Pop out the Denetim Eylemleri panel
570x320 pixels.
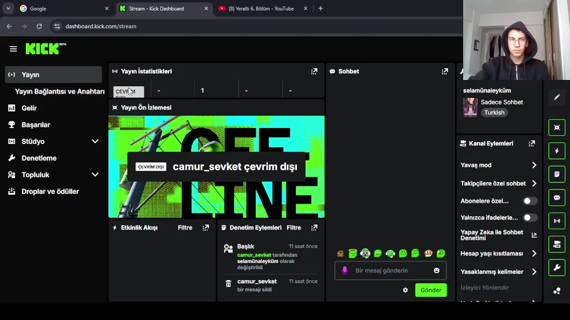[x=314, y=228]
